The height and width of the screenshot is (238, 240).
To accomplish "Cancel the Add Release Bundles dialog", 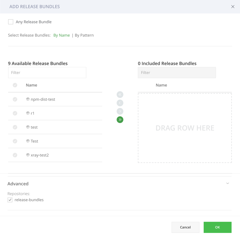I will click(x=185, y=227).
